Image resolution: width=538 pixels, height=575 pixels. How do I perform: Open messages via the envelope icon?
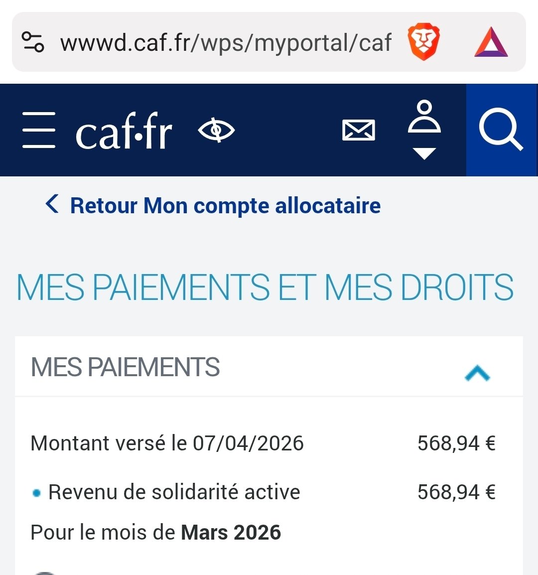[x=359, y=131]
